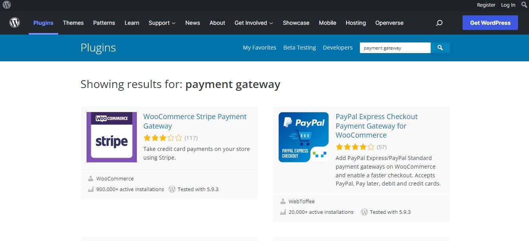The image size is (529, 241).
Task: Click inside the payment gateway search field
Action: coord(395,48)
